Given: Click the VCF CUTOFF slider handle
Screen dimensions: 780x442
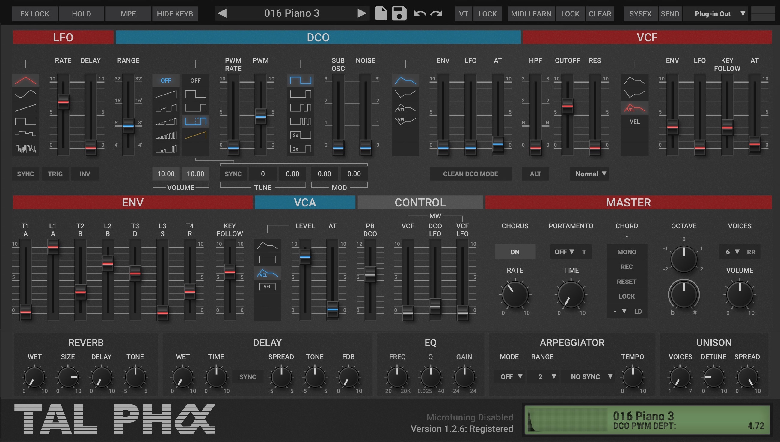Looking at the screenshot, I should click(567, 106).
